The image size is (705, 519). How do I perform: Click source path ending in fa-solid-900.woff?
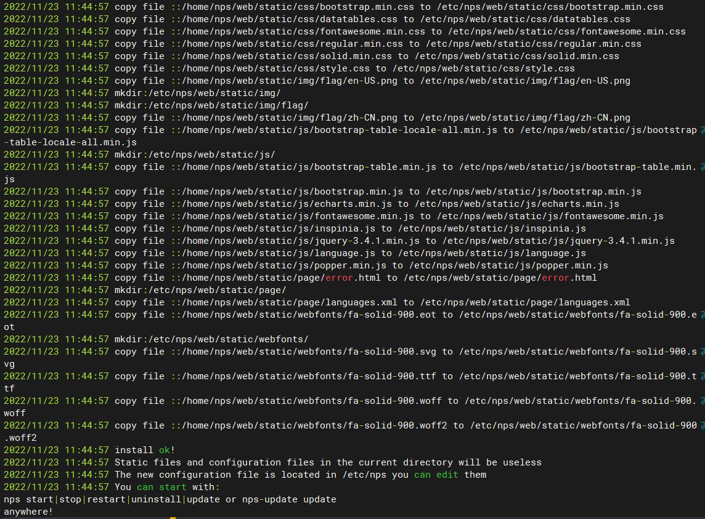coord(312,401)
